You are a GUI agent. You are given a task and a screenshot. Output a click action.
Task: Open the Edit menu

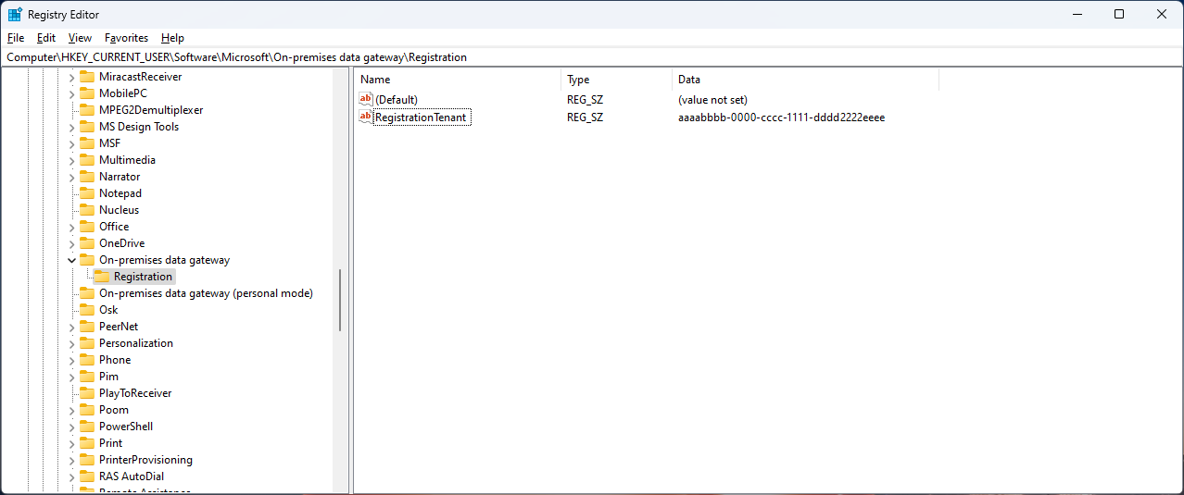pos(46,38)
